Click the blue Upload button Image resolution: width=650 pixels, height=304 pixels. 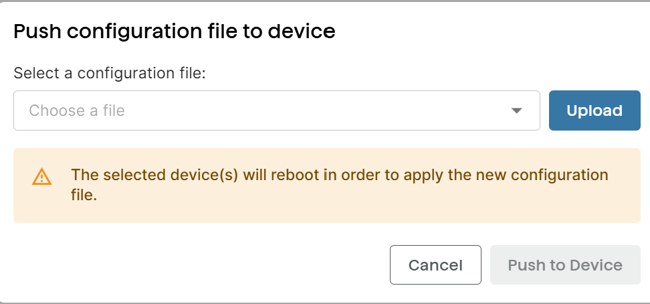[594, 110]
